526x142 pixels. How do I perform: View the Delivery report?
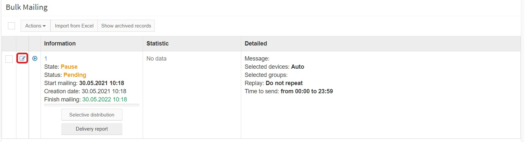coord(92,129)
